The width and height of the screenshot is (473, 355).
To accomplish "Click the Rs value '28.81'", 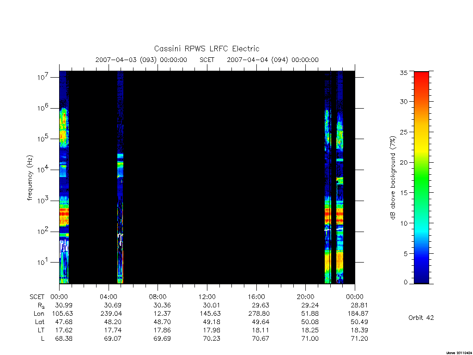I will coord(359,305).
